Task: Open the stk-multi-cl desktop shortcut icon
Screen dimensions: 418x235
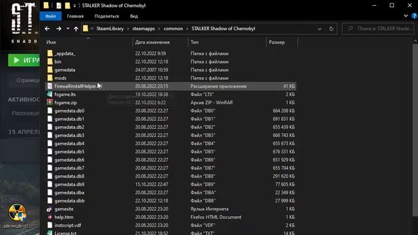Action: (x=18, y=212)
